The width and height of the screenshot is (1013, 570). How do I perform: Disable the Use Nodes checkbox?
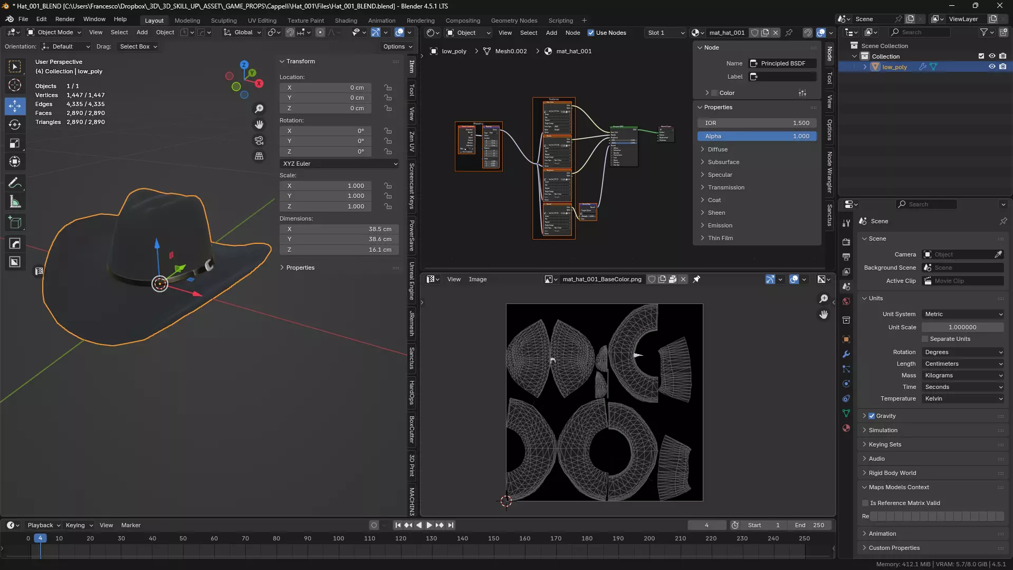pyautogui.click(x=591, y=33)
